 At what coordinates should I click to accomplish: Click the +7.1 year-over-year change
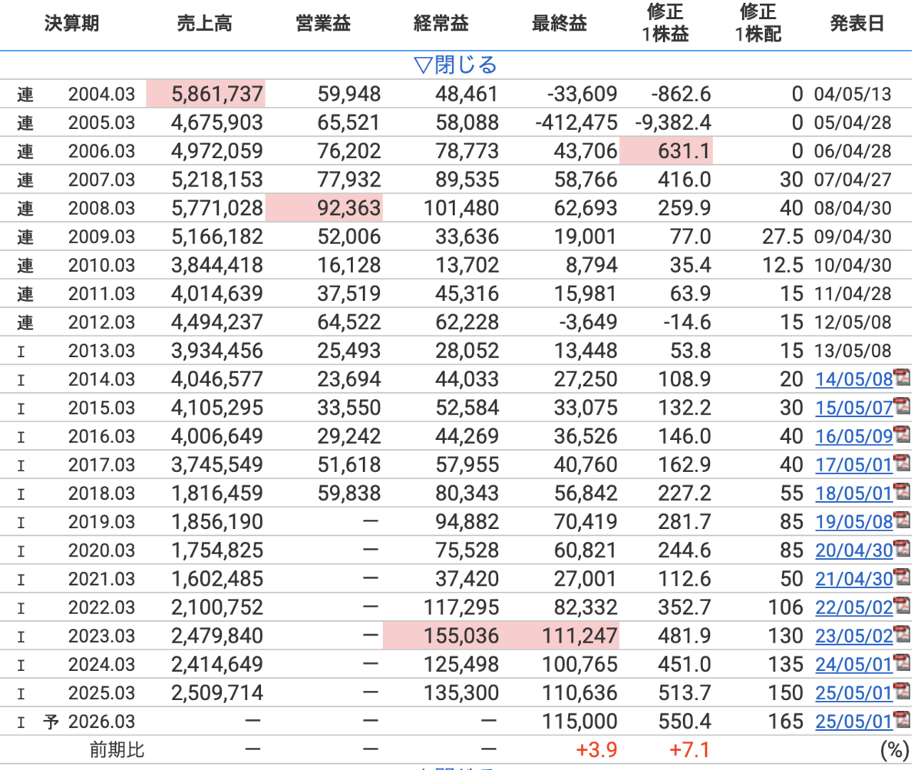point(688,749)
